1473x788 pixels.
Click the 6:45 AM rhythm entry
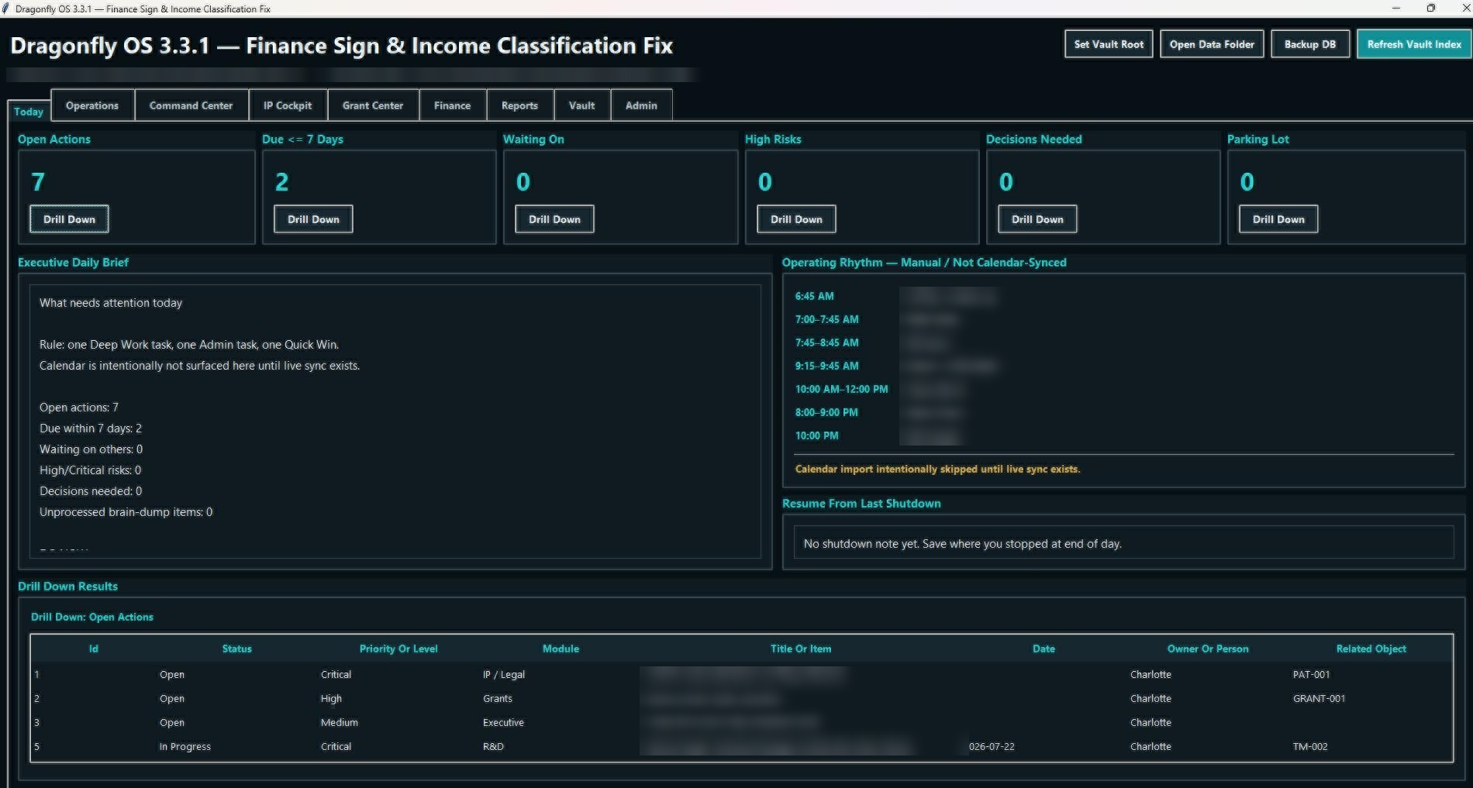tap(814, 296)
